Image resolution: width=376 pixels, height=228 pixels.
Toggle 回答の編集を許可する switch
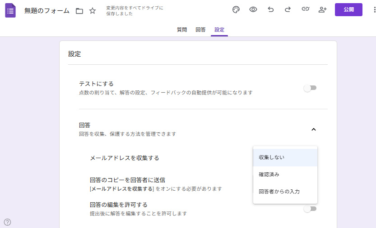tap(310, 209)
